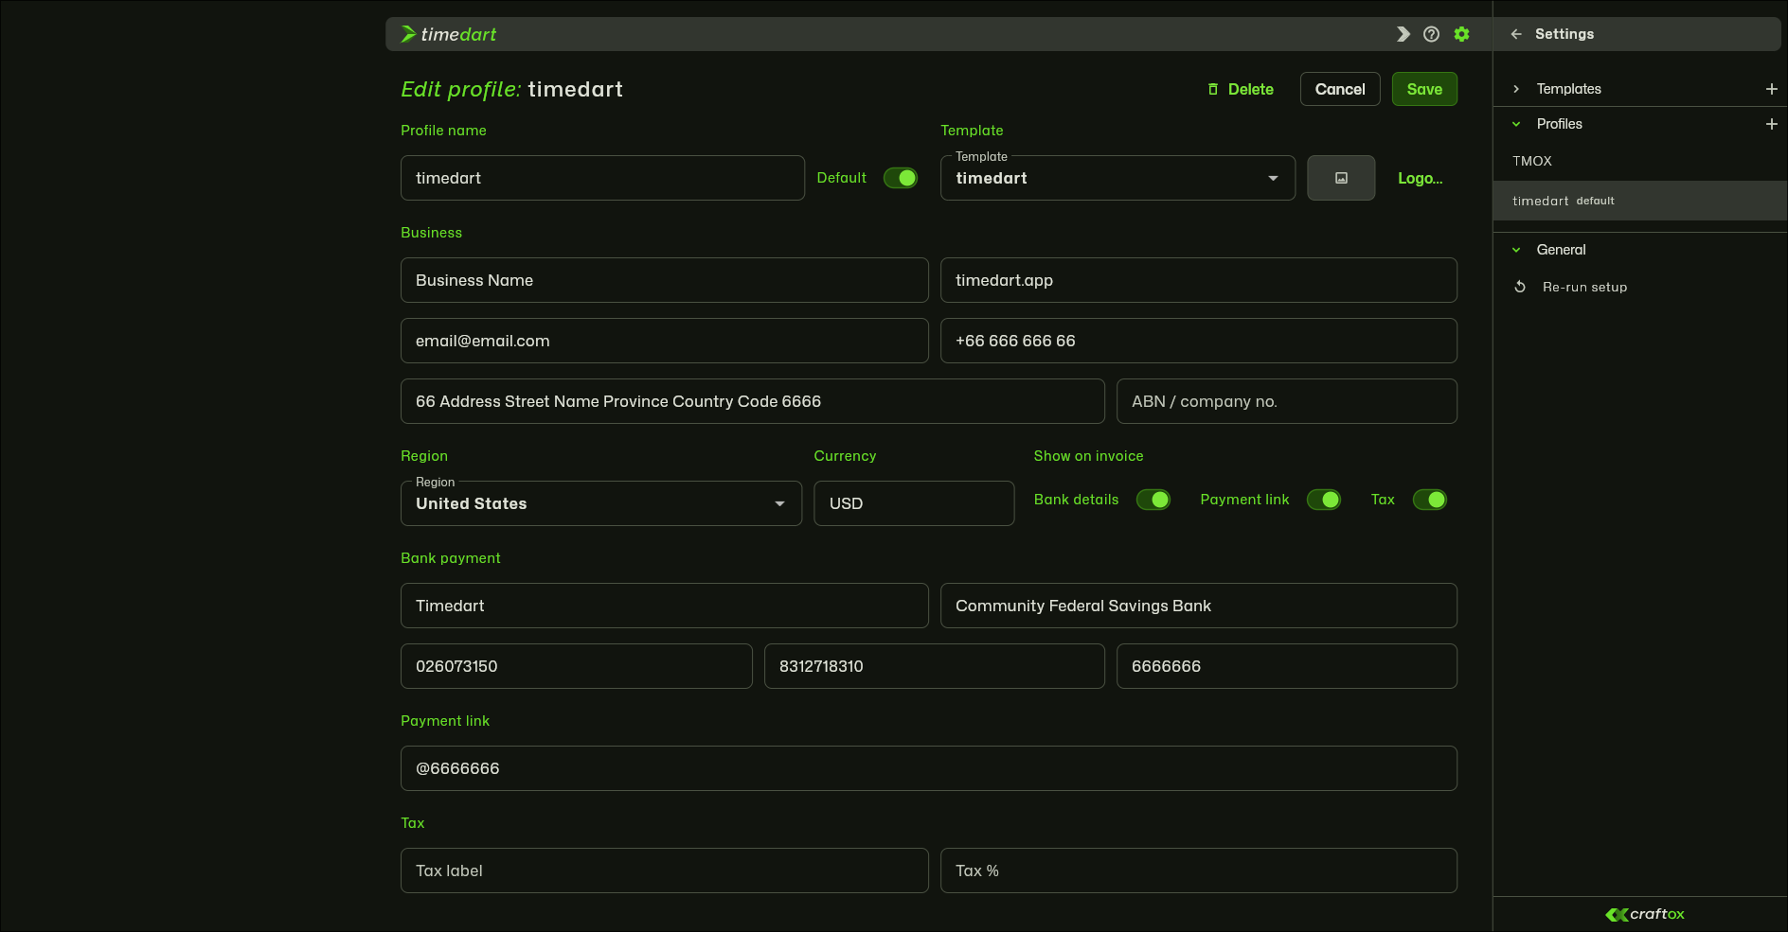Click the Timedart bank account name field
Viewport: 1788px width, 932px height.
[x=664, y=606]
